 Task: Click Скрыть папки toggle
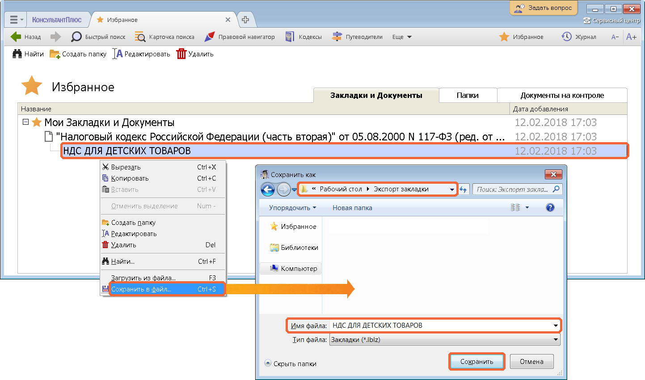pyautogui.click(x=291, y=364)
